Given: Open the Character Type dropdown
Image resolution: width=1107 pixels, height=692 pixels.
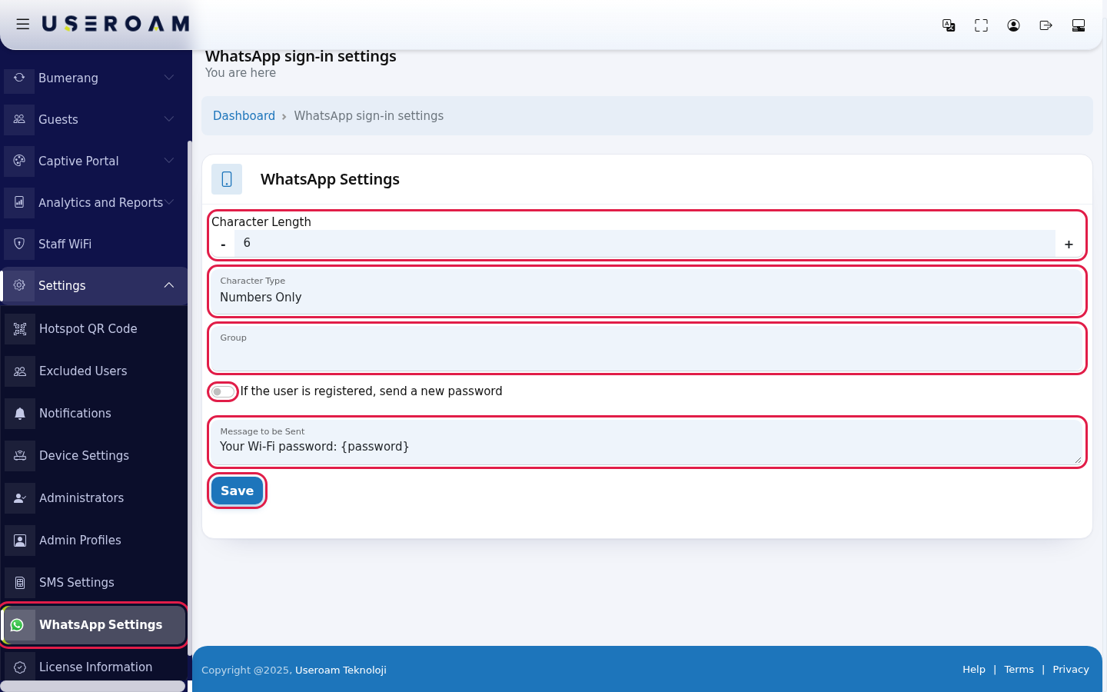Looking at the screenshot, I should [x=647, y=291].
